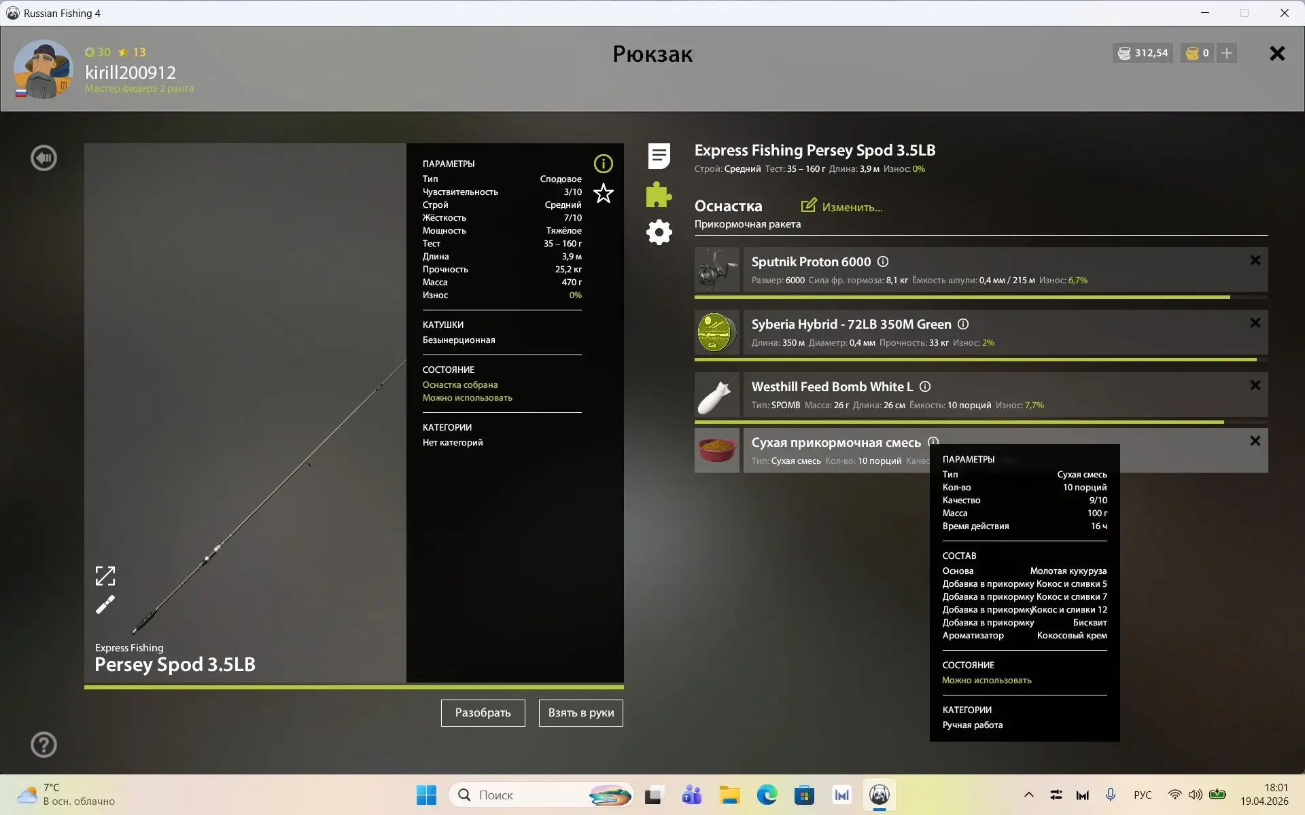
Task: Open the description notes tab icon
Action: [x=659, y=156]
